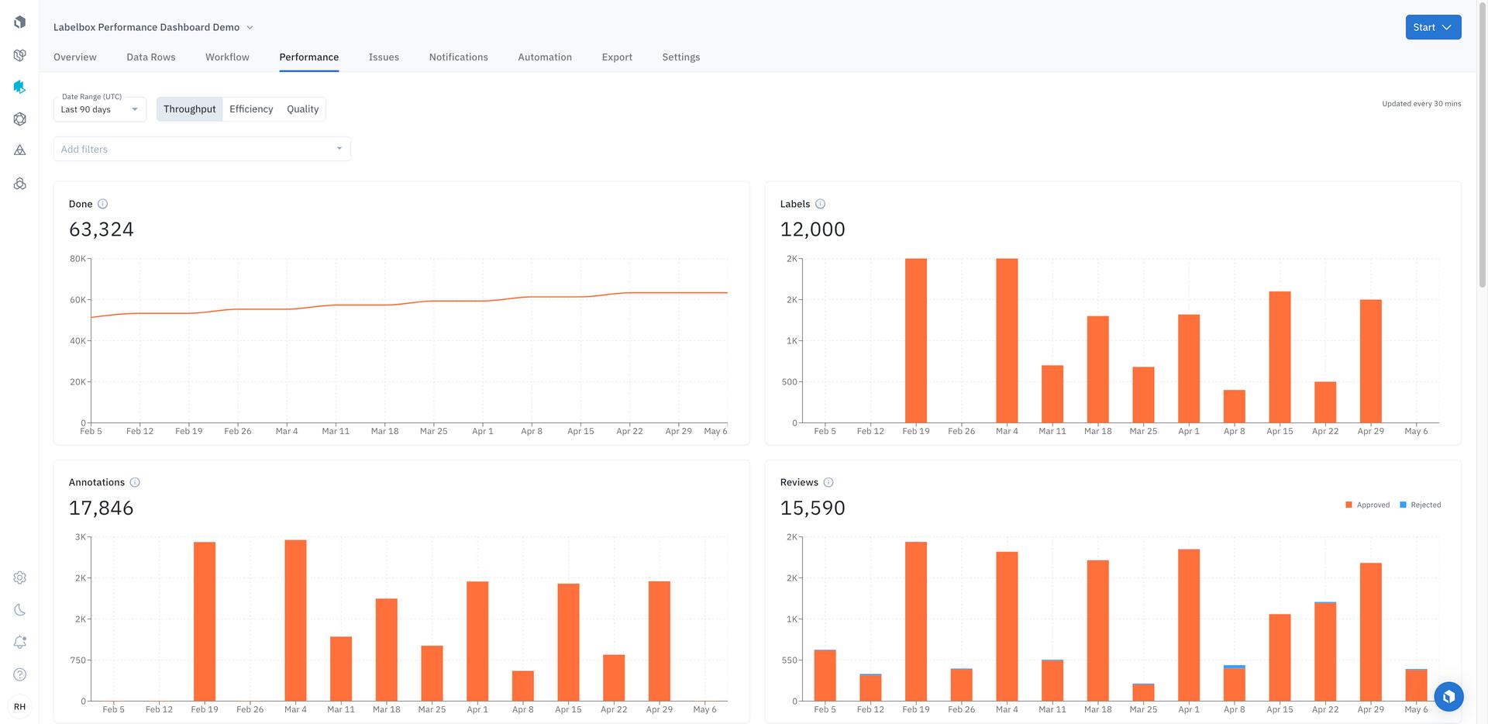Toggle dark mode with the moon icon
The width and height of the screenshot is (1488, 724).
coord(19,610)
